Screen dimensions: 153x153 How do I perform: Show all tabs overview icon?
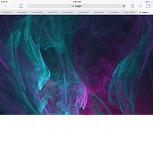click(148, 6)
